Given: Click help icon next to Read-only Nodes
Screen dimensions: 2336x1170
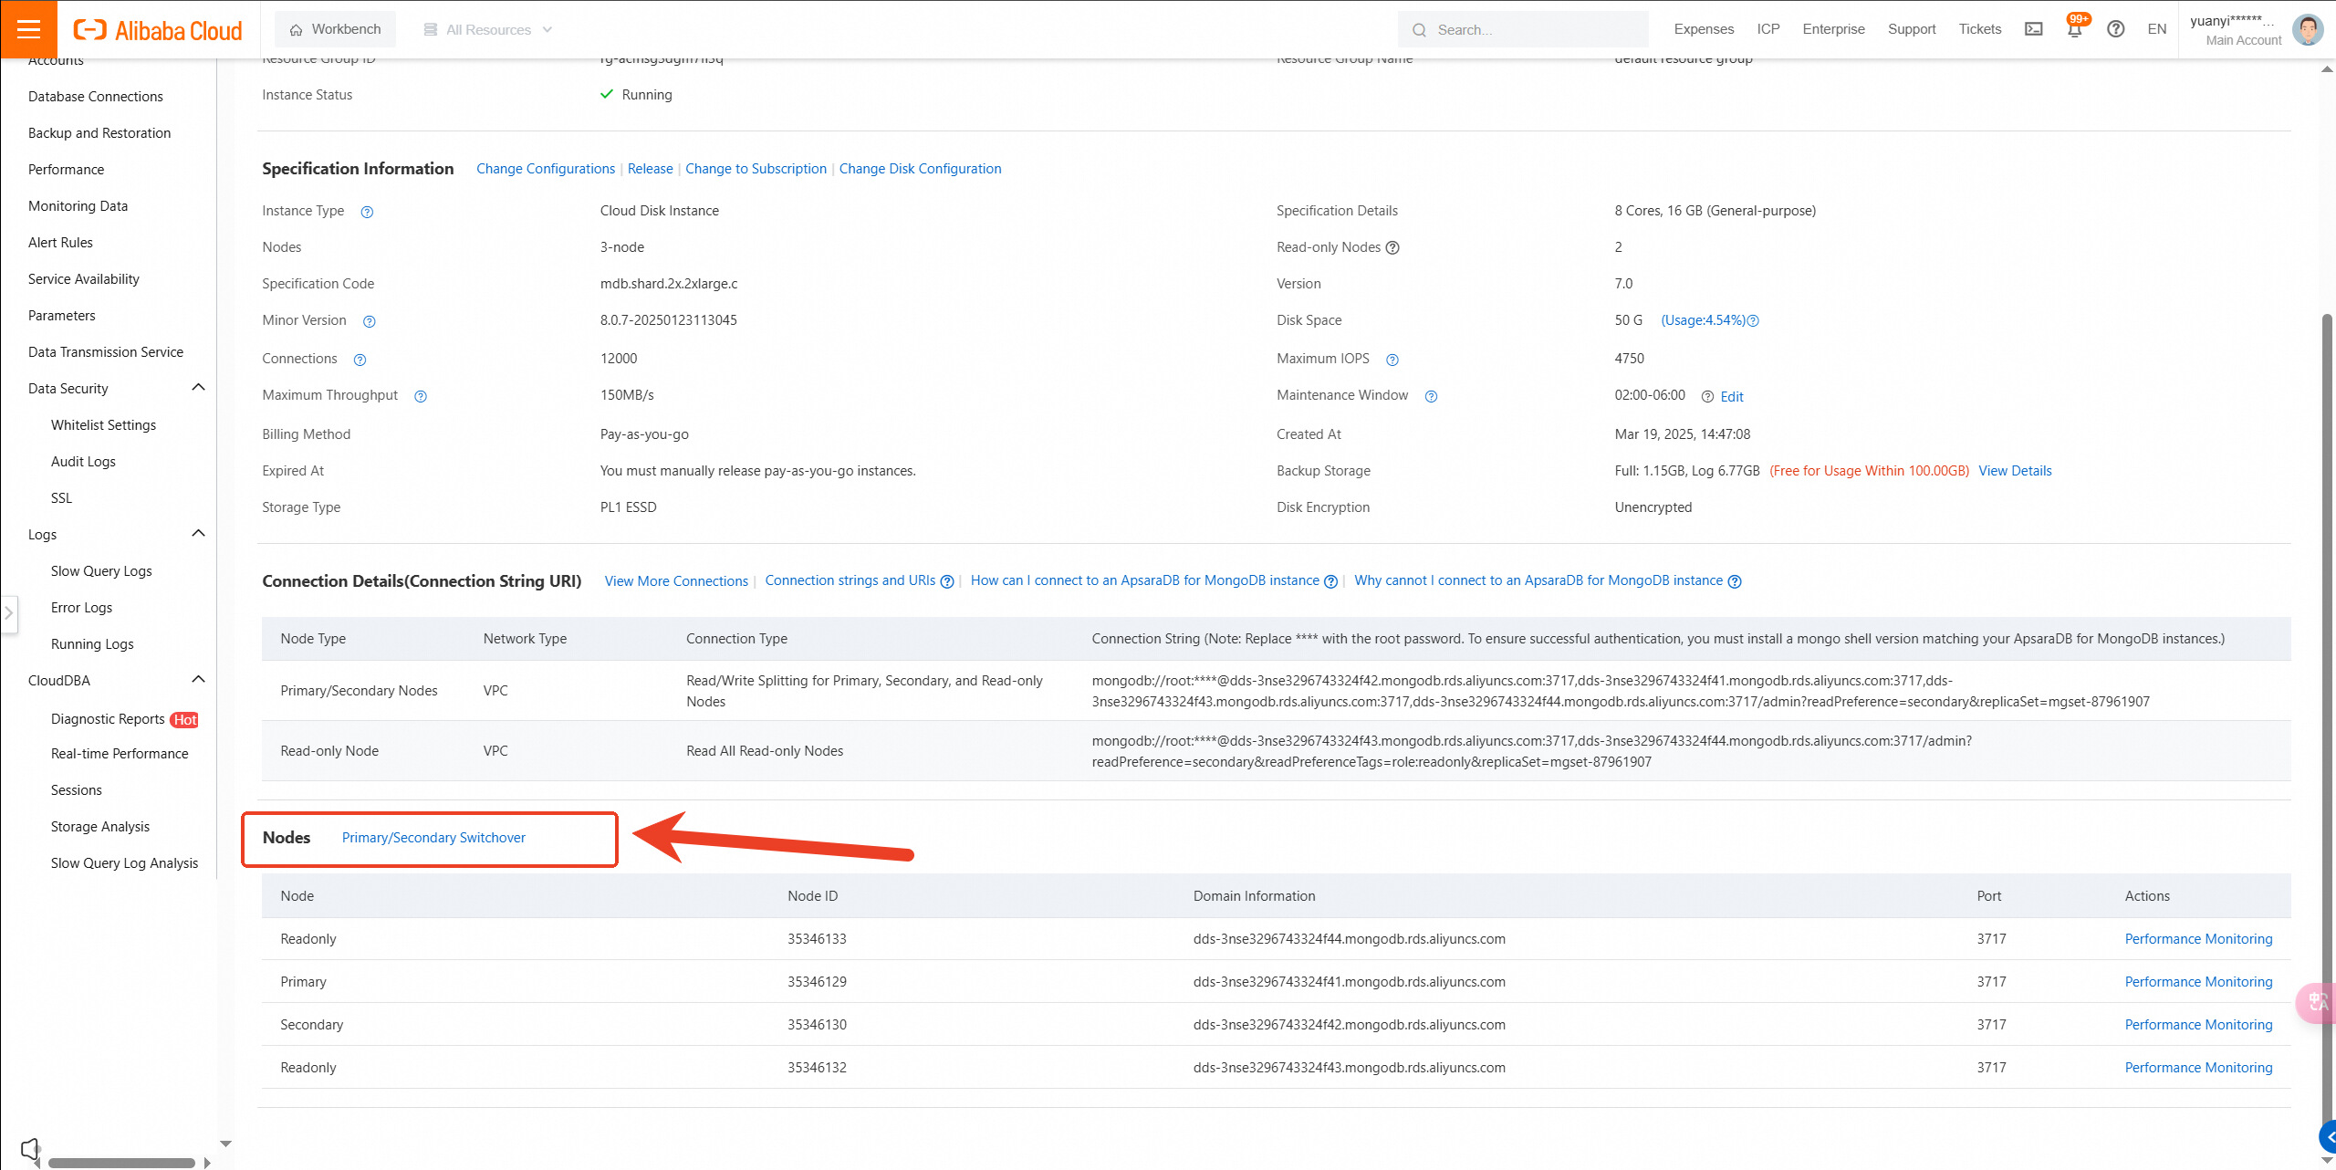Looking at the screenshot, I should pyautogui.click(x=1392, y=247).
